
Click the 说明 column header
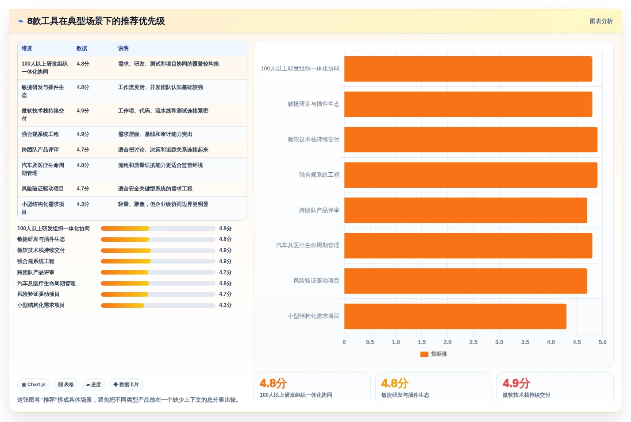tap(123, 48)
